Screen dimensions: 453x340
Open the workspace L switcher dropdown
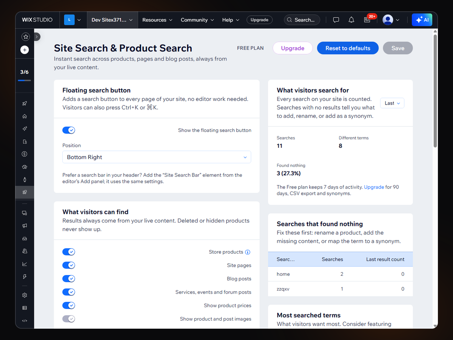click(72, 20)
